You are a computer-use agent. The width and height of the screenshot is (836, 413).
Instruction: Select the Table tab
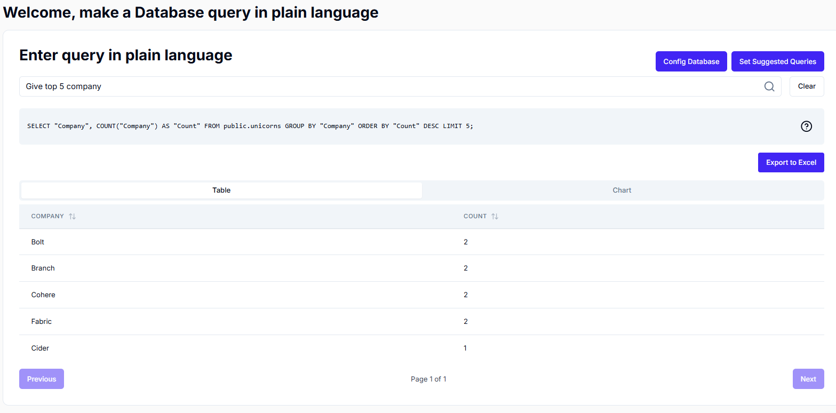221,190
